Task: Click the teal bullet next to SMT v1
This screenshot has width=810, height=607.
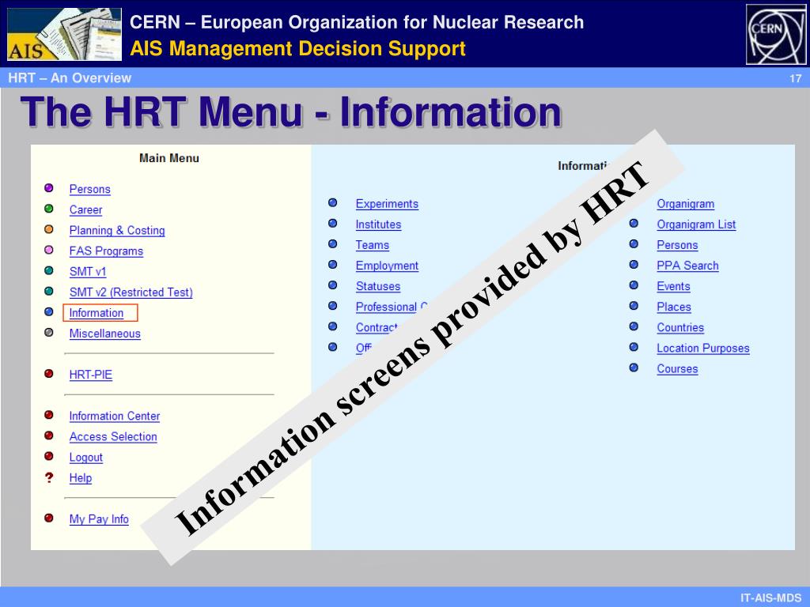Action: (49, 270)
